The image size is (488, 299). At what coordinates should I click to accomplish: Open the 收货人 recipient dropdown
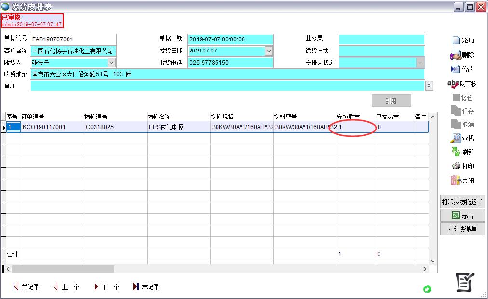(x=111, y=63)
